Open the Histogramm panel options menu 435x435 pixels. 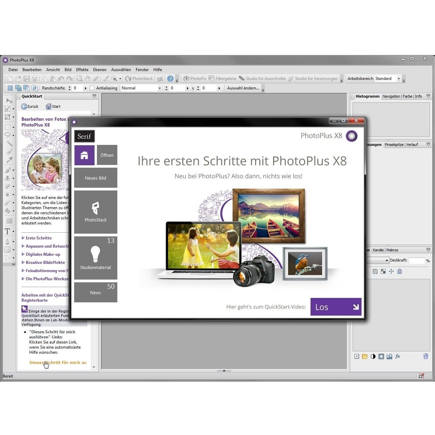(428, 96)
